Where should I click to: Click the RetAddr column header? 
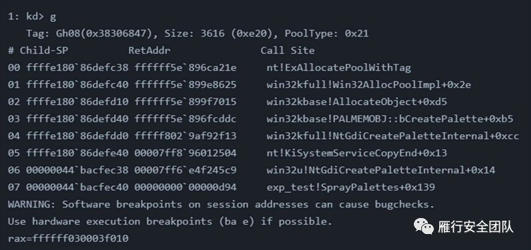pos(149,51)
